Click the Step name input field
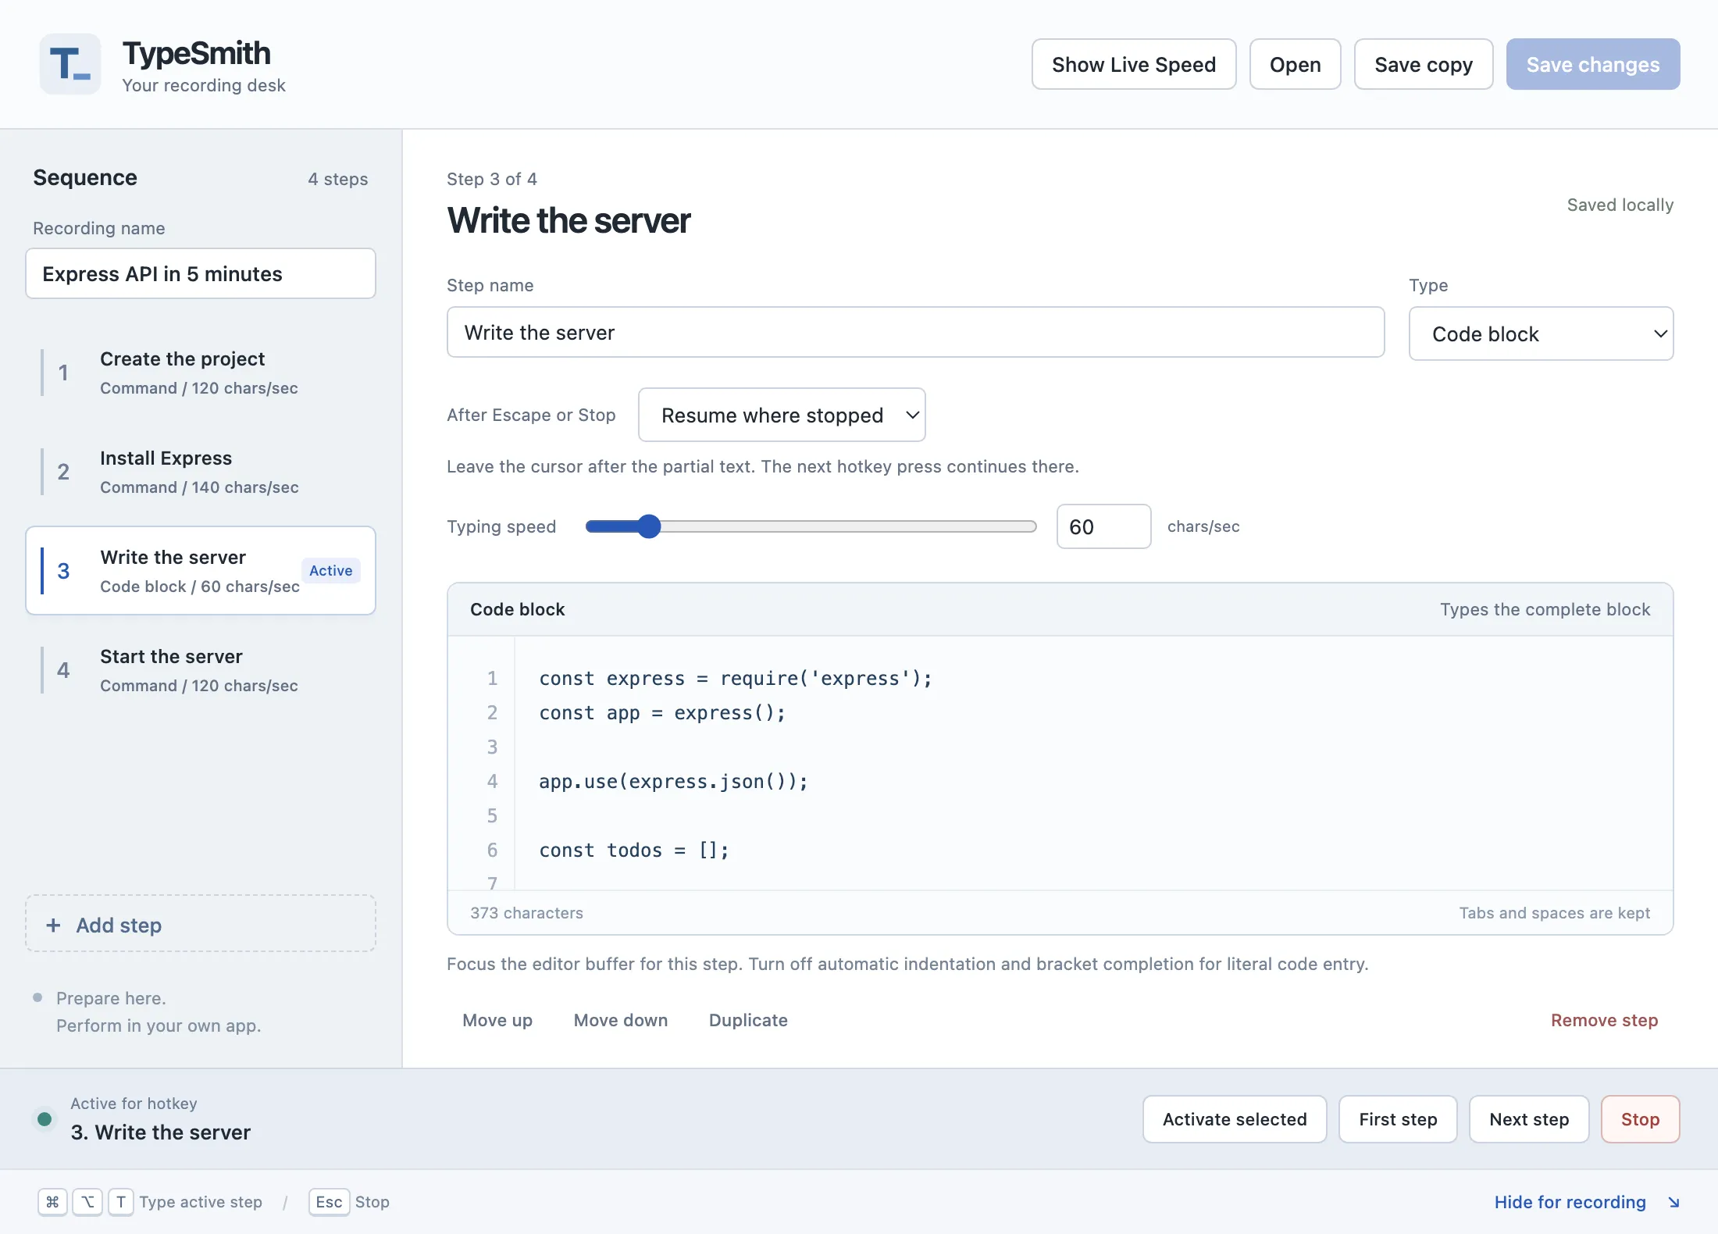This screenshot has width=1718, height=1234. (x=915, y=332)
